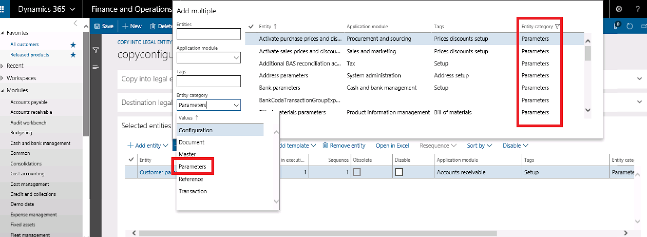The width and height of the screenshot is (647, 237).
Task: Click the refresh page icon
Action: click(x=630, y=26)
